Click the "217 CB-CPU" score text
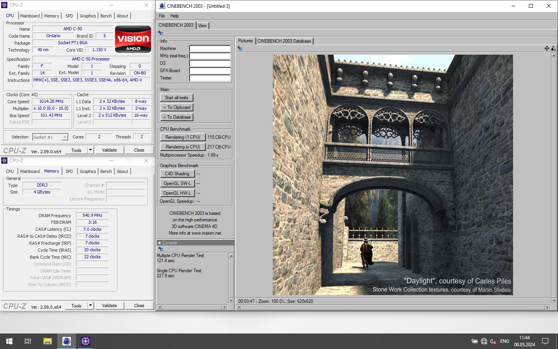Image resolution: width=558 pixels, height=349 pixels. 219,147
